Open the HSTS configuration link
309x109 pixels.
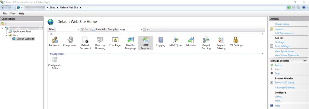pyautogui.click(x=279, y=101)
